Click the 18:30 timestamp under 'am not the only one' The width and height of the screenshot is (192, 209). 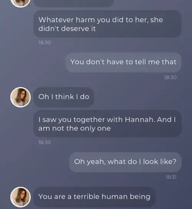pyautogui.click(x=45, y=142)
